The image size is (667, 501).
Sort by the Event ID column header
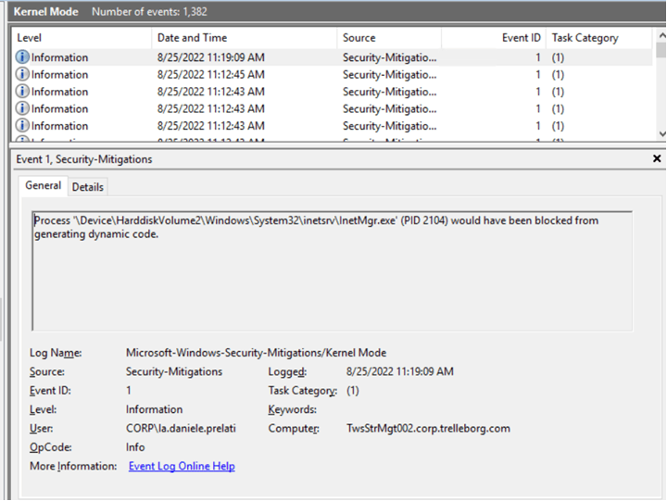494,38
